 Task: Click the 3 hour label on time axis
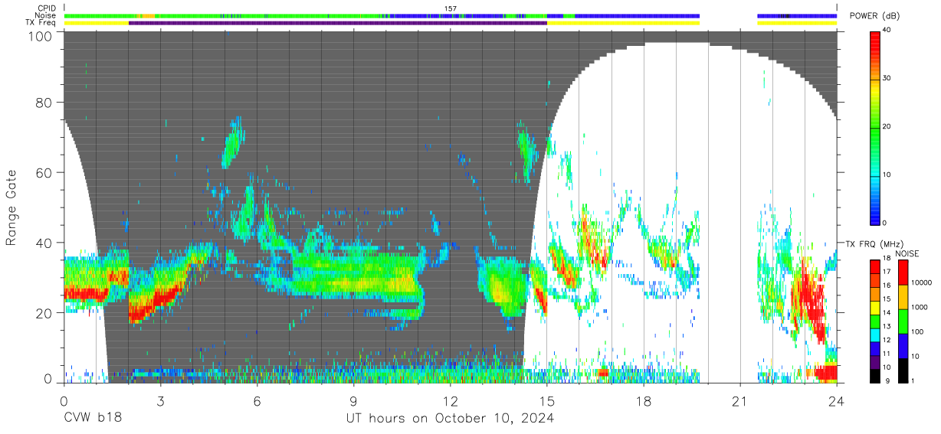coord(160,400)
